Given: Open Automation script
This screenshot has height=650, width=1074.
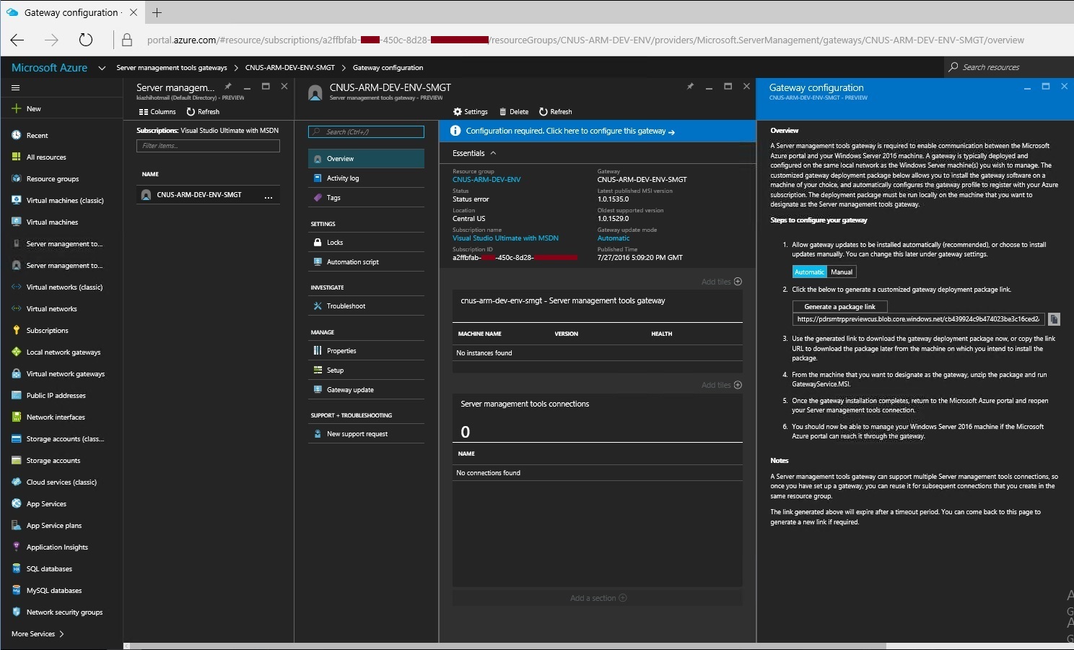Looking at the screenshot, I should (366, 262).
